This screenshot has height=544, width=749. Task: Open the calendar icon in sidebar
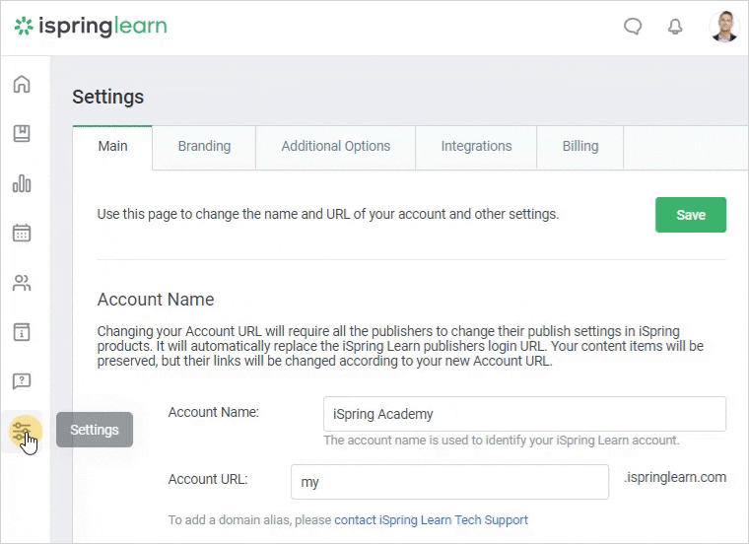tap(22, 234)
